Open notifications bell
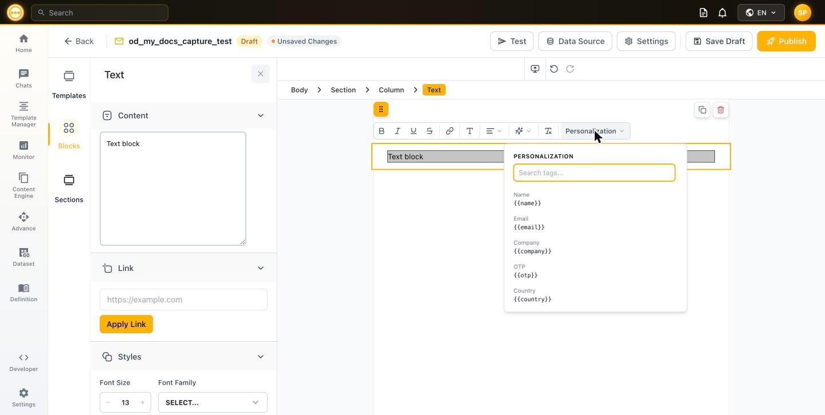The height and width of the screenshot is (415, 825). coord(722,13)
